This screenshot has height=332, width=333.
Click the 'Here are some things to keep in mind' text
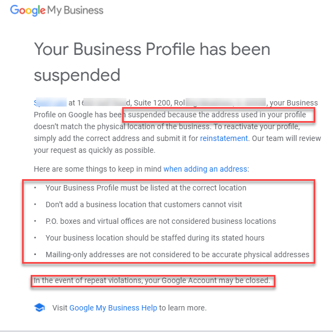(97, 168)
